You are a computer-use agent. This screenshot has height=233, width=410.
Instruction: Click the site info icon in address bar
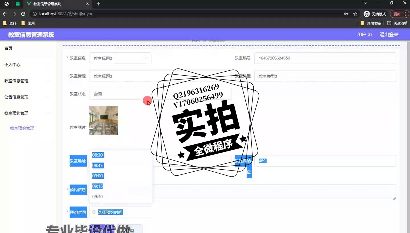pos(34,14)
